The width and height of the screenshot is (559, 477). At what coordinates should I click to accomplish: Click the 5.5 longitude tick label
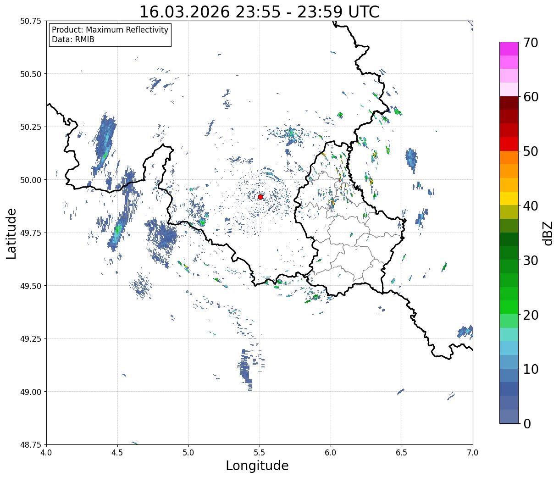260,453
